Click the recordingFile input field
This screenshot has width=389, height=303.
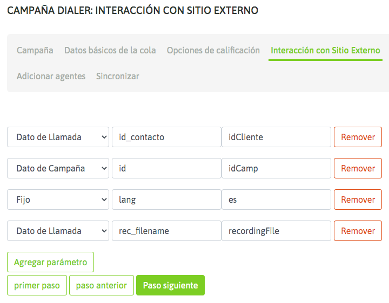(276, 231)
